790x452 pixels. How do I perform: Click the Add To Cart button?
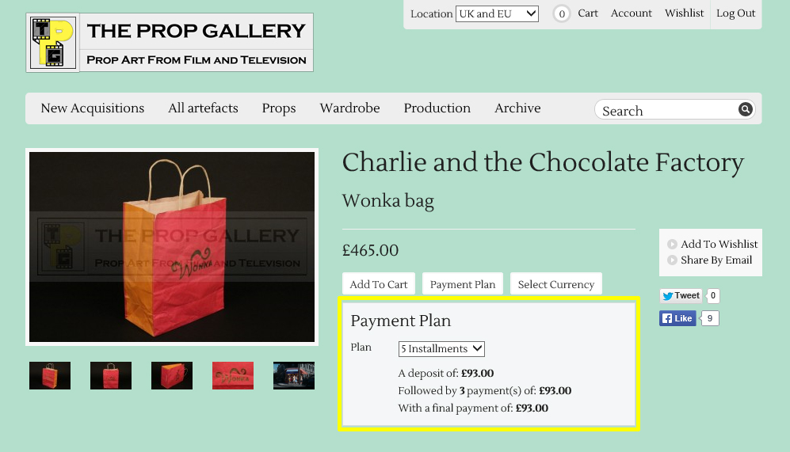pos(379,284)
